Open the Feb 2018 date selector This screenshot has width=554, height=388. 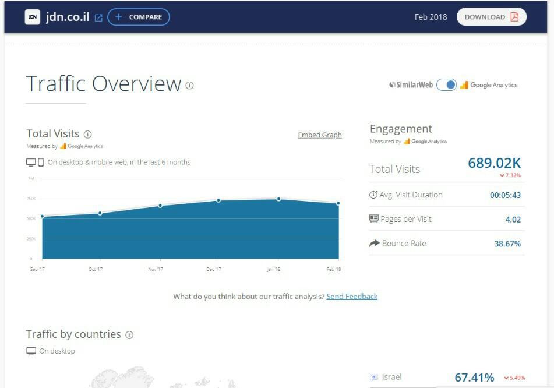[x=431, y=17]
